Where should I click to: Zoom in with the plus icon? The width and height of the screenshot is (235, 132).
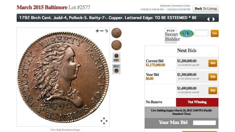pos(97,31)
